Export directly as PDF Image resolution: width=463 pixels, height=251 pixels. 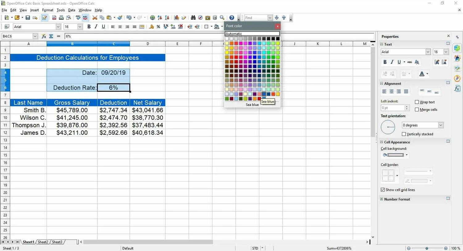(54, 18)
